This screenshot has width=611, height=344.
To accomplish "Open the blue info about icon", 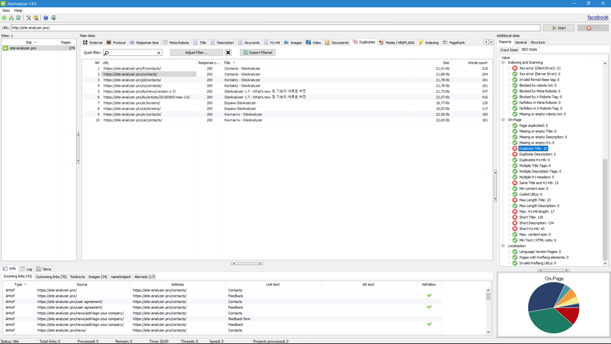I will 45,18.
